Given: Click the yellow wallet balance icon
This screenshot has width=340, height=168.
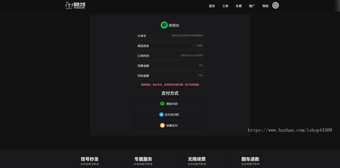Looking at the screenshot, I should (162, 125).
